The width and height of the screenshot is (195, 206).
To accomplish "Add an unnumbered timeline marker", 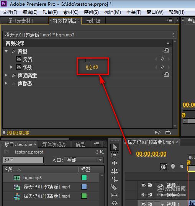I will 182,167.
